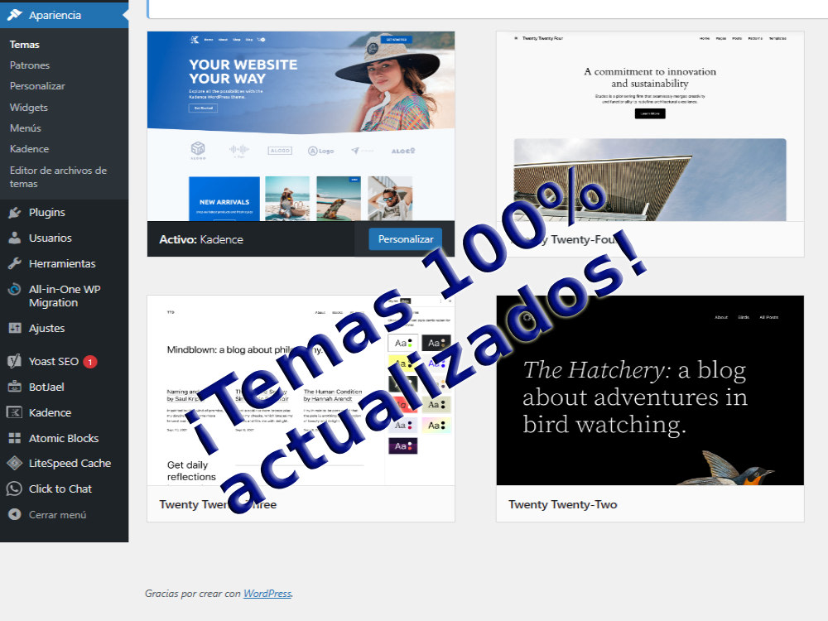This screenshot has width=828, height=621.
Task: Click the All-in-One WP Migration icon
Action: tap(15, 289)
